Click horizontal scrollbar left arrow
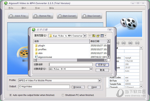150x101 pixels. pos(35,60)
